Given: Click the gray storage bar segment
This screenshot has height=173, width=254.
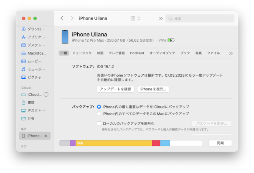Looking at the screenshot, I should pyautogui.click(x=65, y=143).
